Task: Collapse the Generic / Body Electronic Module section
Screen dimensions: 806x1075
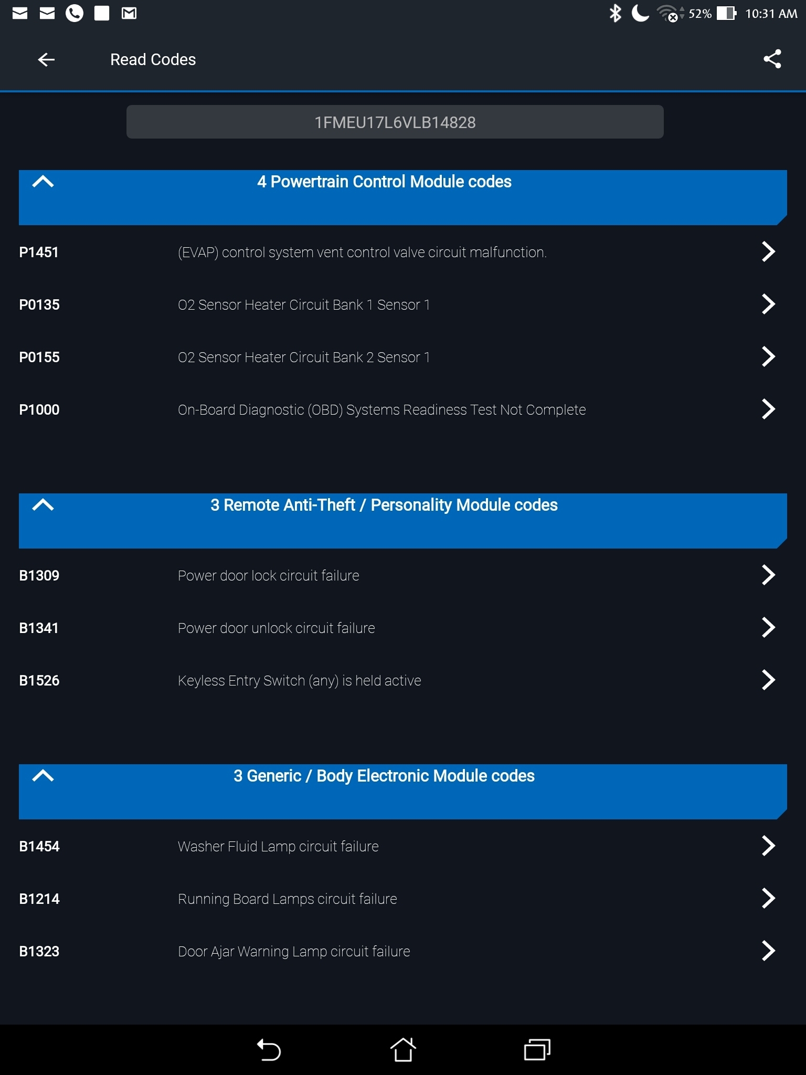Action: pos(43,776)
